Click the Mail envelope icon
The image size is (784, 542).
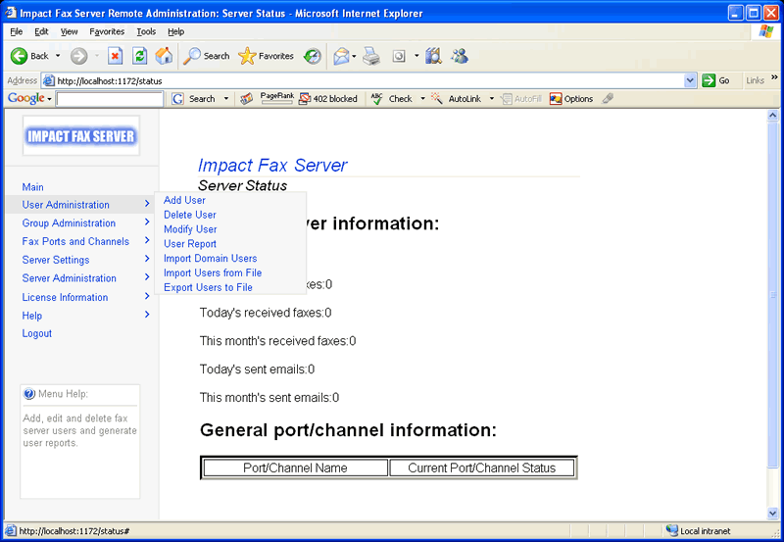(341, 56)
